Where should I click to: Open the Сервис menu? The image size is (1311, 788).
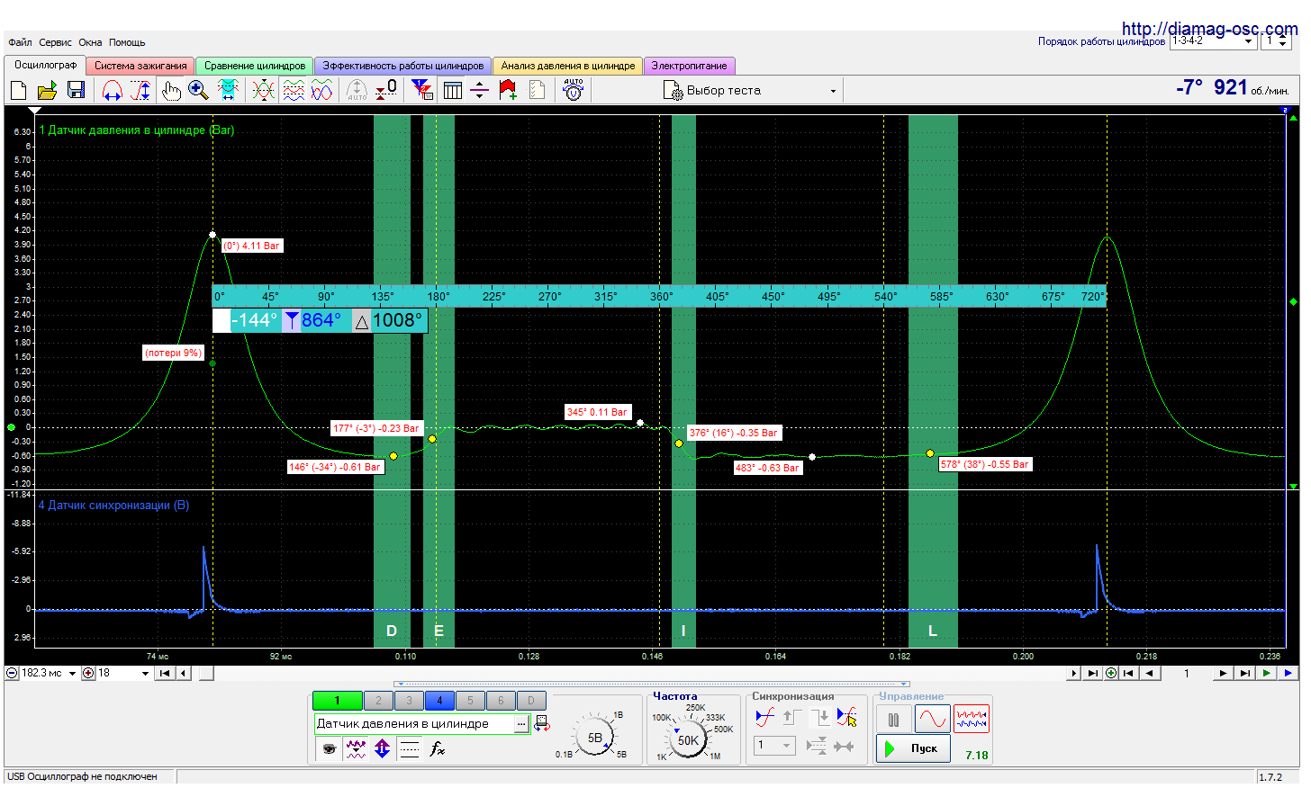(x=55, y=42)
